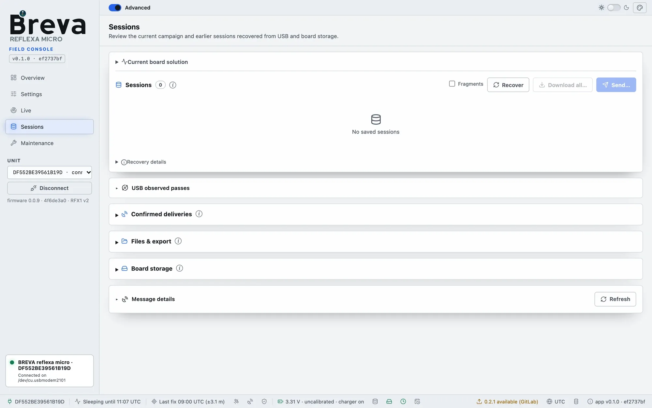Open Maintenance in sidebar

point(50,143)
